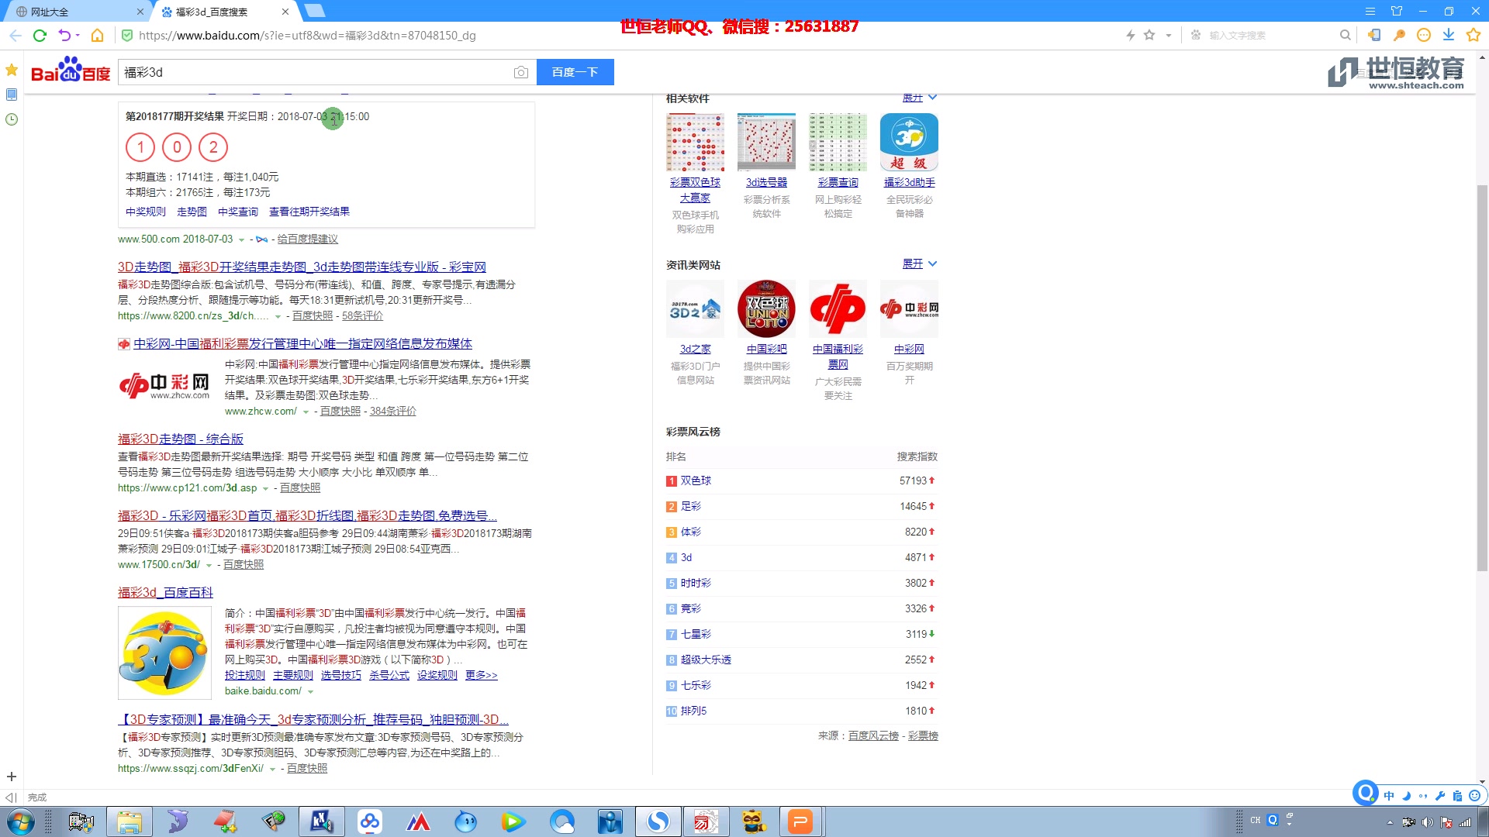
Task: Click the address bar URL
Action: point(307,35)
